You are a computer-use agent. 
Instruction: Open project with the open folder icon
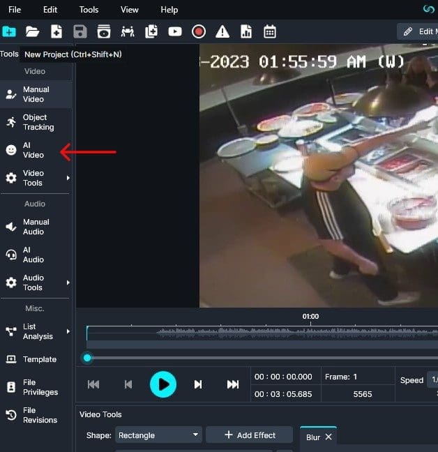tap(32, 31)
